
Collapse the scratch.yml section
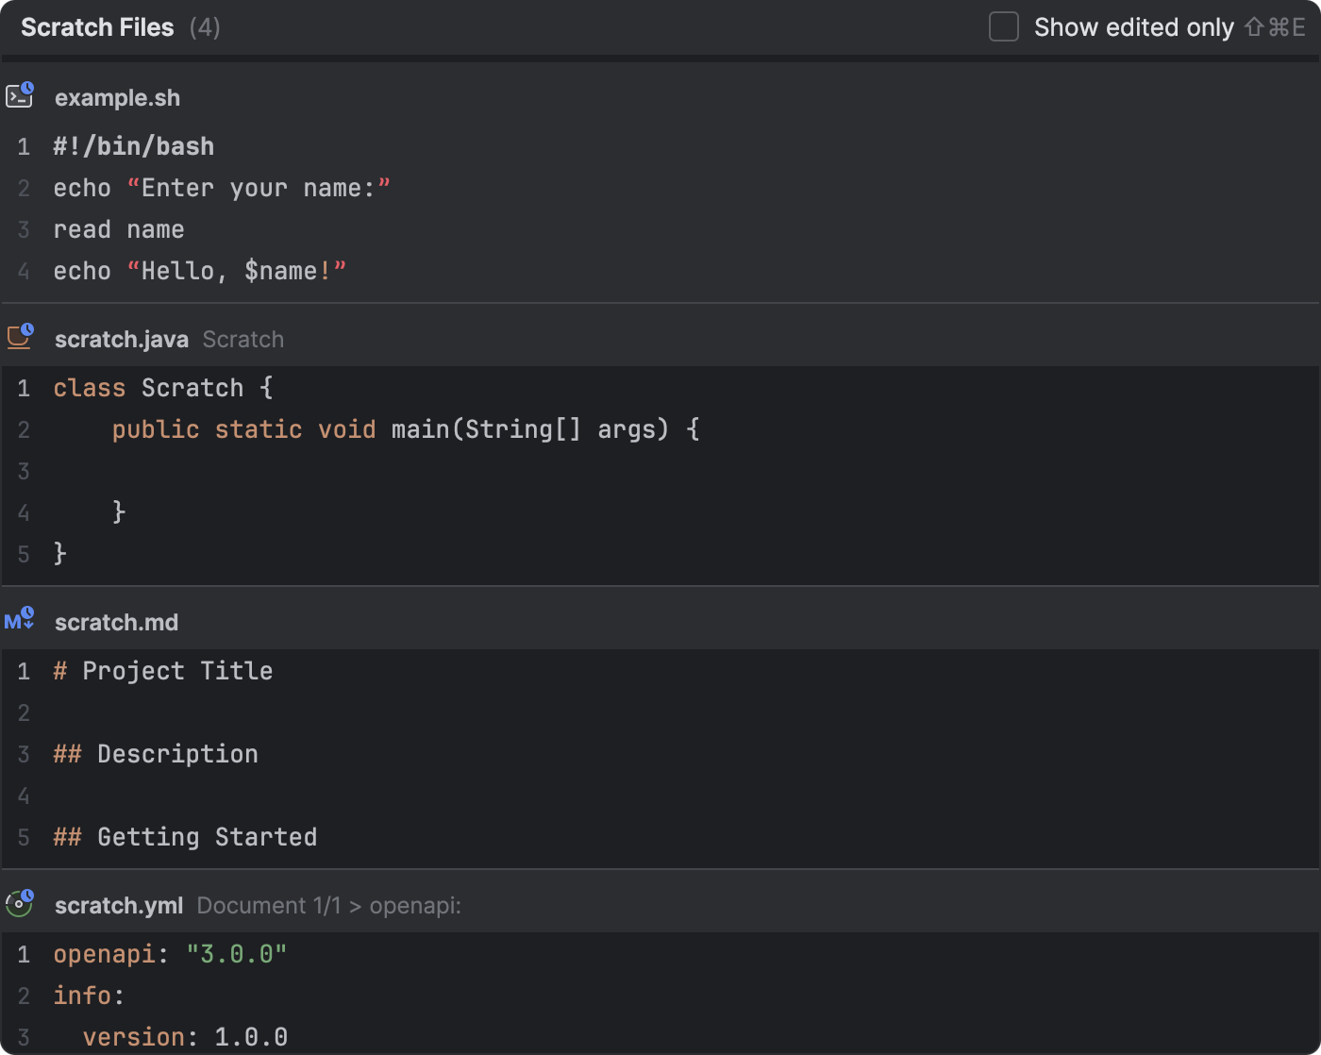[118, 904]
